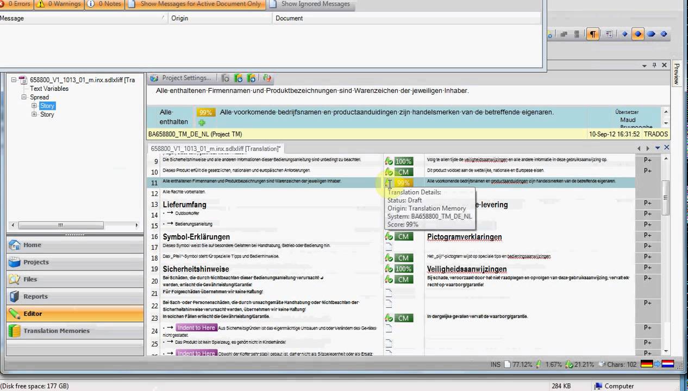The width and height of the screenshot is (688, 391).
Task: Click the Dutch flag target language icon
Action: 668,364
